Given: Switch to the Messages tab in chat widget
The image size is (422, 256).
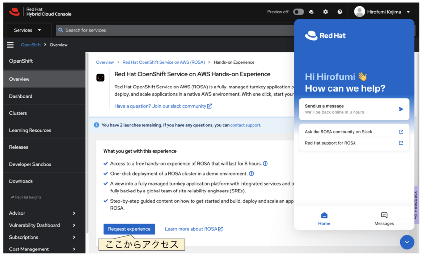Looking at the screenshot, I should 384,219.
